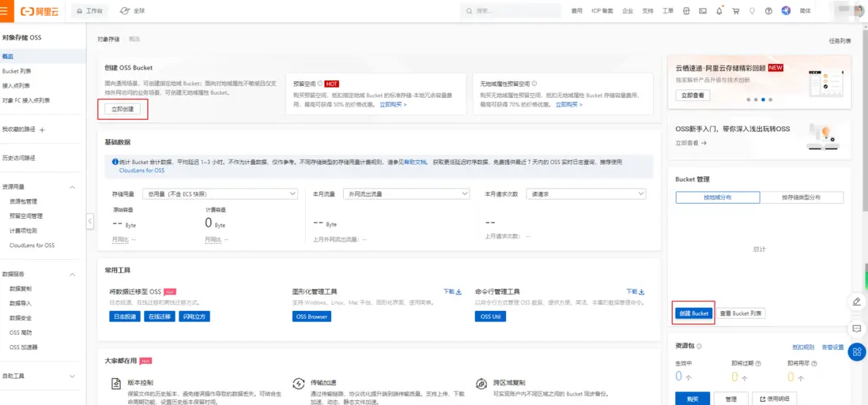Select the second carousel dot
Image resolution: width=868 pixels, height=405 pixels.
click(756, 100)
